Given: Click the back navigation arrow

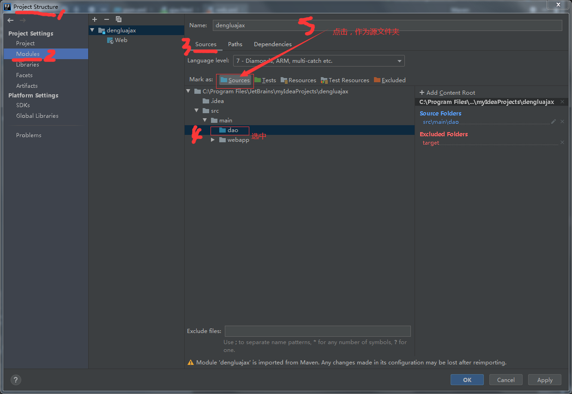Looking at the screenshot, I should coord(10,20).
